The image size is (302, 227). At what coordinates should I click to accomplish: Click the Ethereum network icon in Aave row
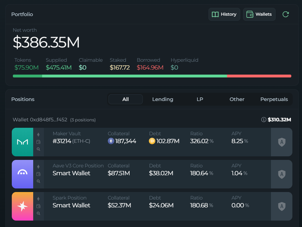point(38,167)
